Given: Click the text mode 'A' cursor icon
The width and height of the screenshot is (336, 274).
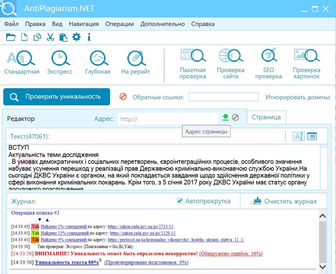Looking at the screenshot, I should pyautogui.click(x=298, y=136).
